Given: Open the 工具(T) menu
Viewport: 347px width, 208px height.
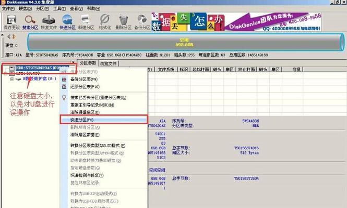Looking at the screenshot, I should 59,9.
